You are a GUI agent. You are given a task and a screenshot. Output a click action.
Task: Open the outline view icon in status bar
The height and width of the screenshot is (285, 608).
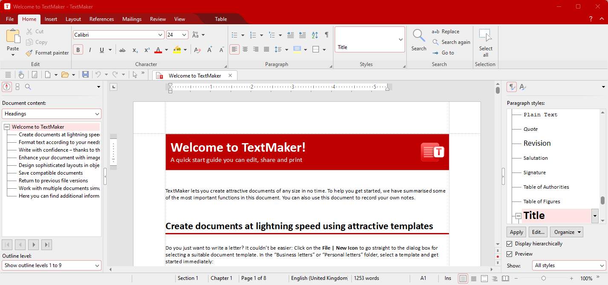pos(495,278)
